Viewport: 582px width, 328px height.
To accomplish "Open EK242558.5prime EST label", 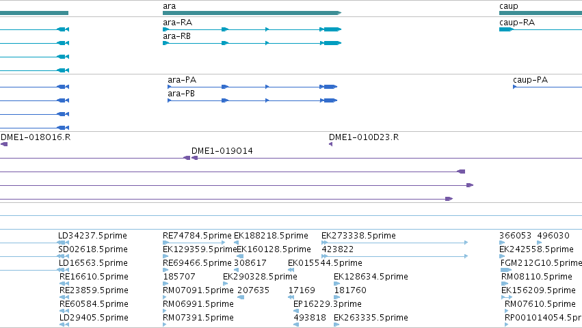I will pyautogui.click(x=536, y=249).
